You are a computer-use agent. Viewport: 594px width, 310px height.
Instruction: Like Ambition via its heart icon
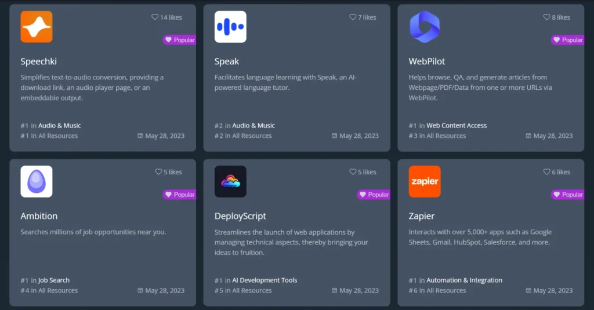[x=158, y=172]
